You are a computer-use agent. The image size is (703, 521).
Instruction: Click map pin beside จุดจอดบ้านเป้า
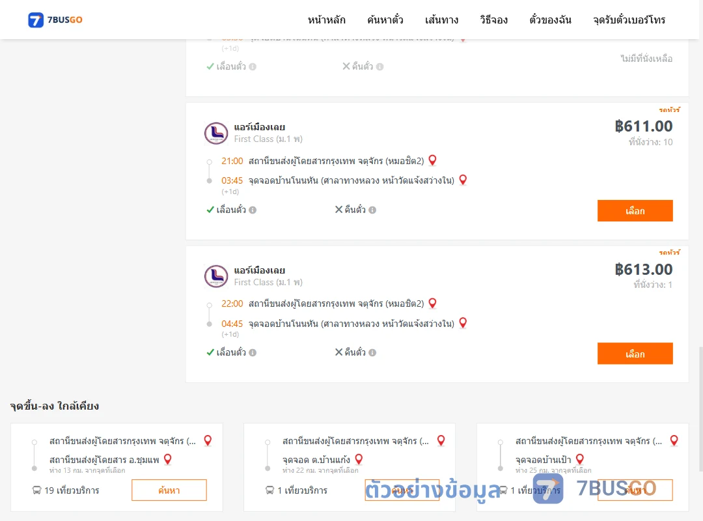point(580,459)
